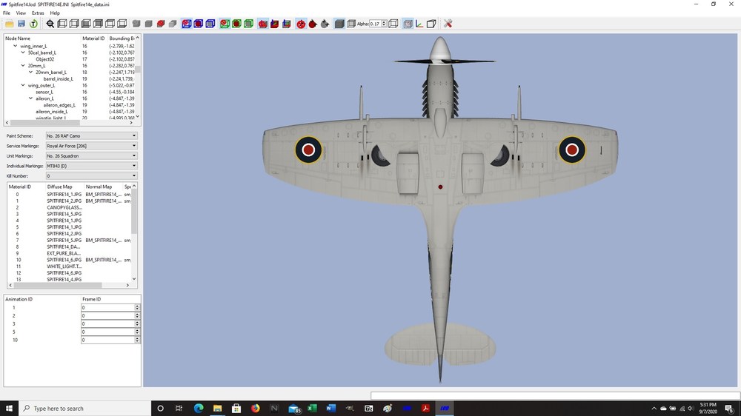Collapse the 20mm_L tree node
This screenshot has height=416, width=741.
click(23, 66)
